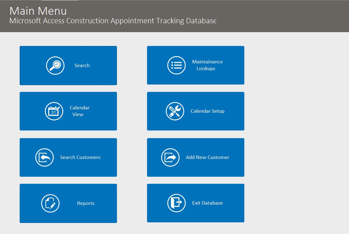Viewport: 349px width, 234px height.
Task: Click the Reports document pencil icon
Action: click(50, 203)
